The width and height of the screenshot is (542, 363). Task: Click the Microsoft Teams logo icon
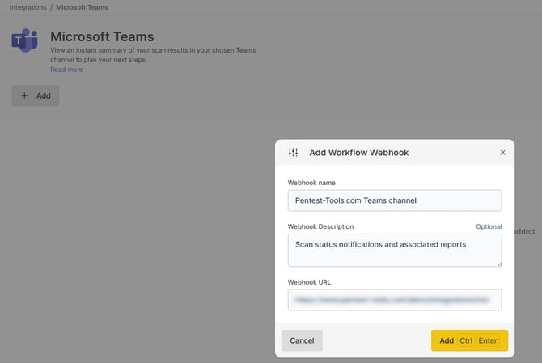(24, 40)
